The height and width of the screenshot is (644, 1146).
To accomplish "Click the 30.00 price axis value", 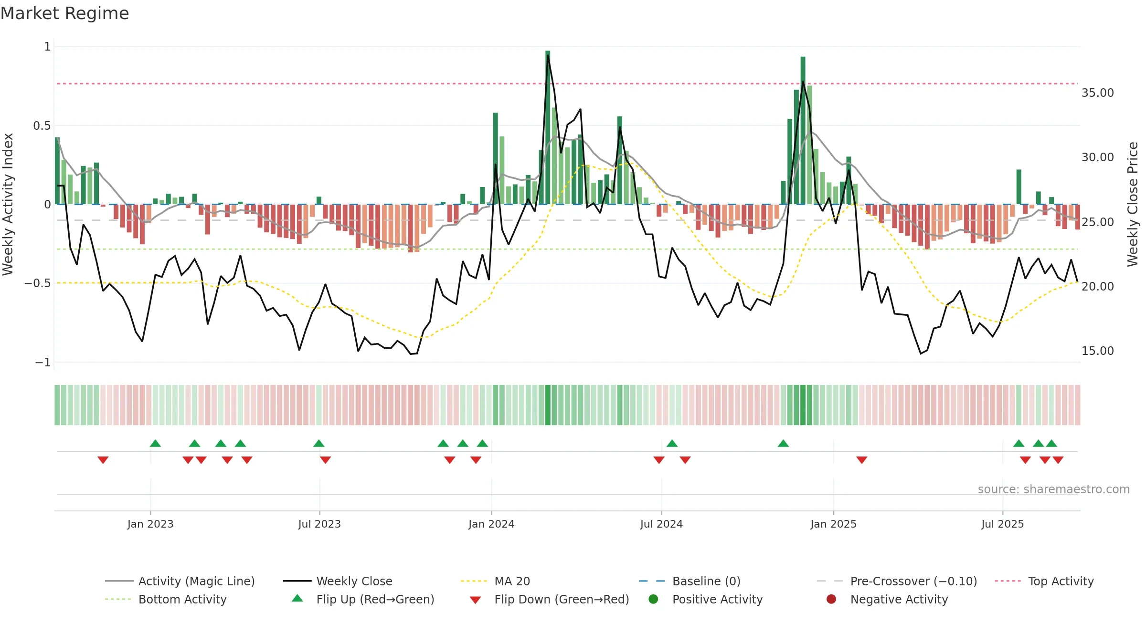I will point(1098,157).
